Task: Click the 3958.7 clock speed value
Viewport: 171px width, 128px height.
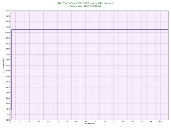Action: (x=8, y=71)
